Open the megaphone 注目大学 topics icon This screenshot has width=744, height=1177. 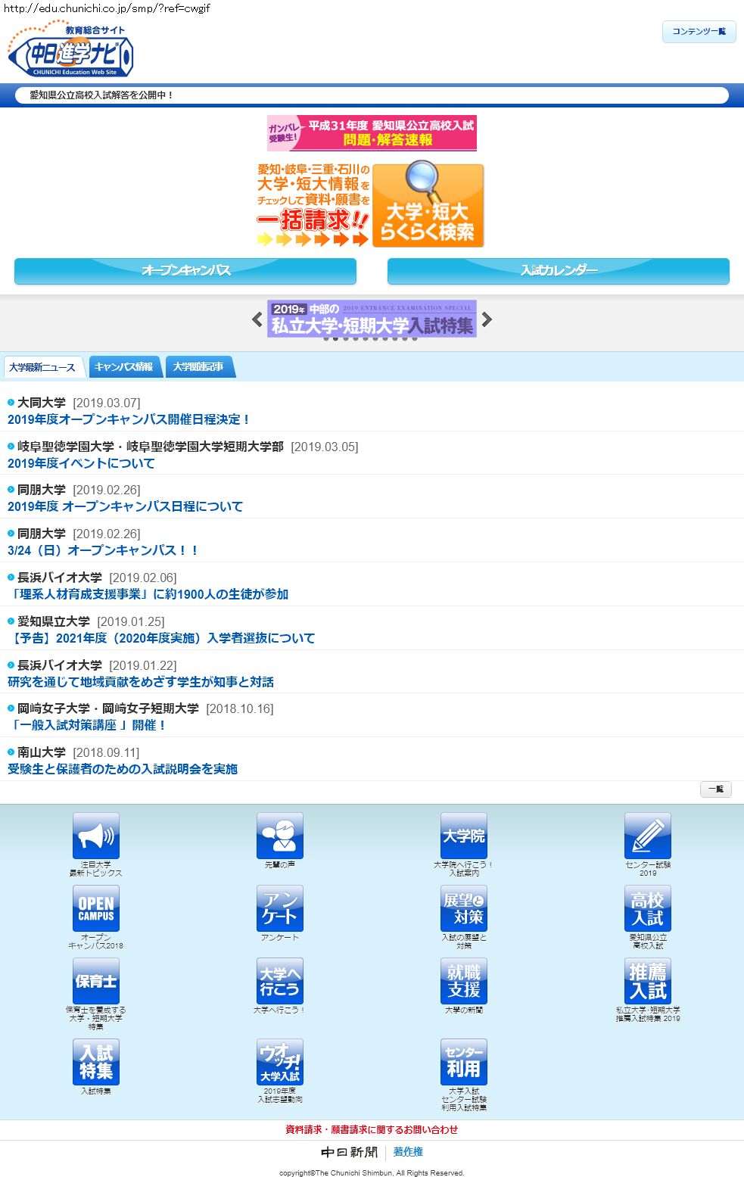tap(95, 836)
